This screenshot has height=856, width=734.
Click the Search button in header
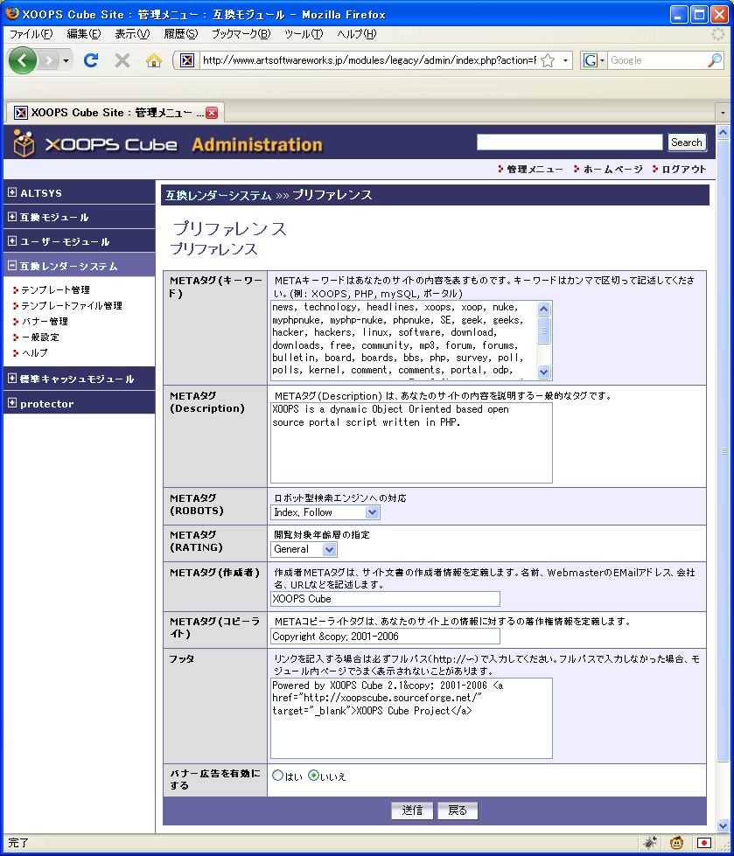[x=687, y=142]
